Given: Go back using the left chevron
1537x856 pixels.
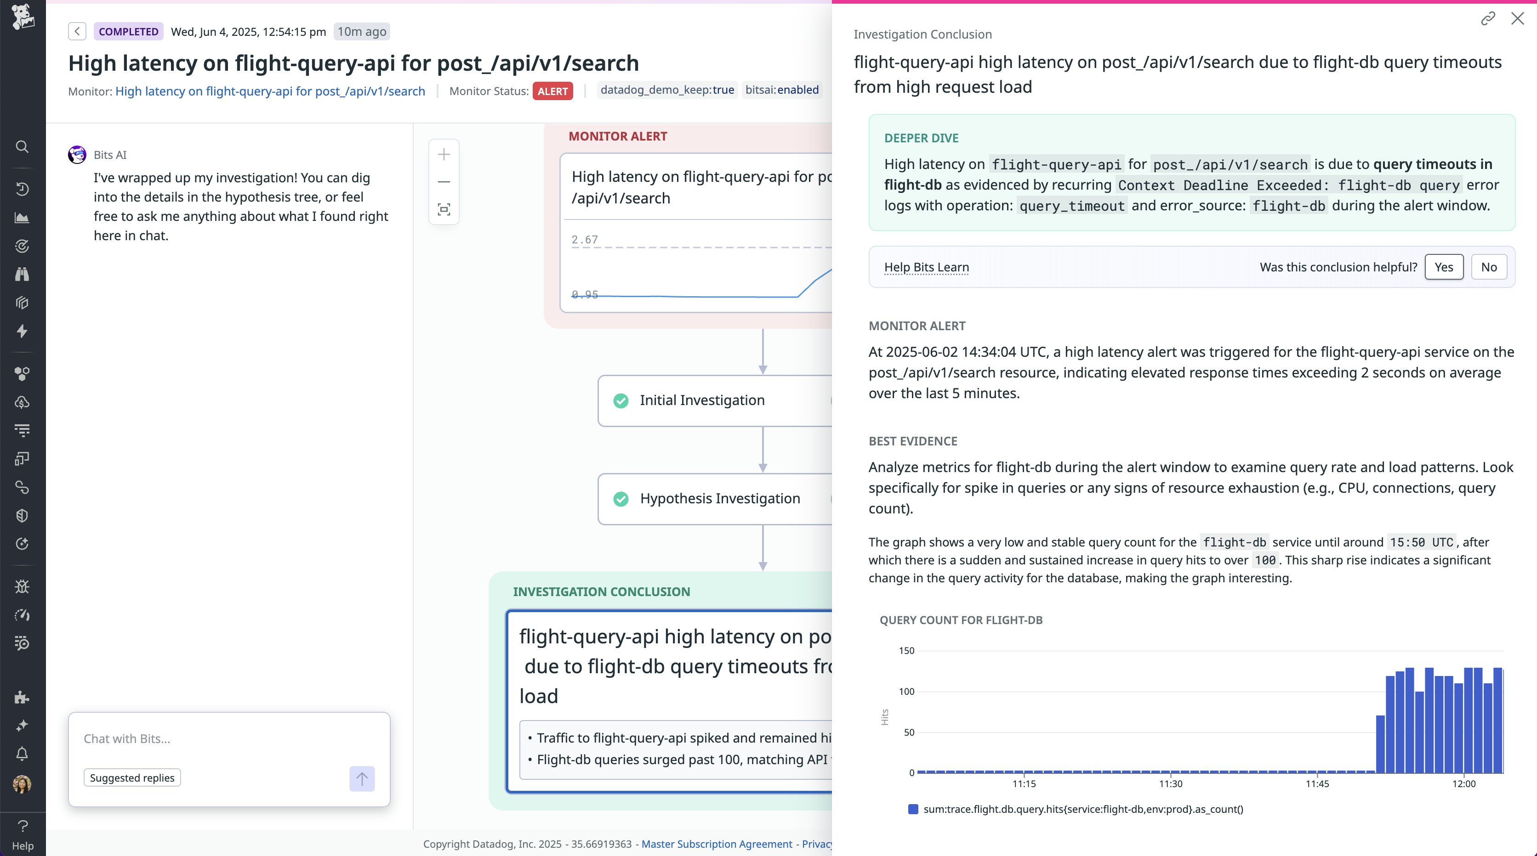Looking at the screenshot, I should (x=77, y=32).
